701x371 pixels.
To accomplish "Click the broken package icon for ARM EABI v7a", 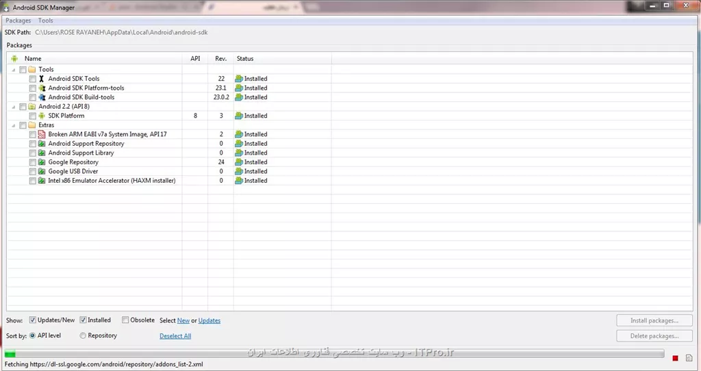I will [x=42, y=134].
